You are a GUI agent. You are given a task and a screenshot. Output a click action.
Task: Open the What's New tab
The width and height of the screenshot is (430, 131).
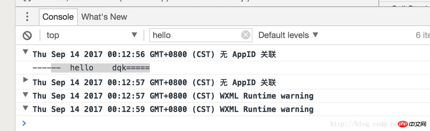[104, 17]
